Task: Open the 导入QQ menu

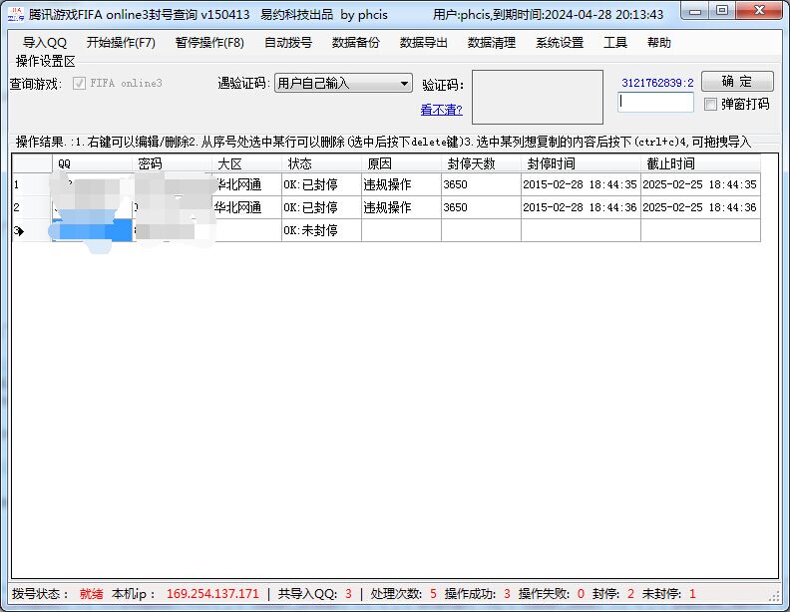Action: [x=44, y=43]
